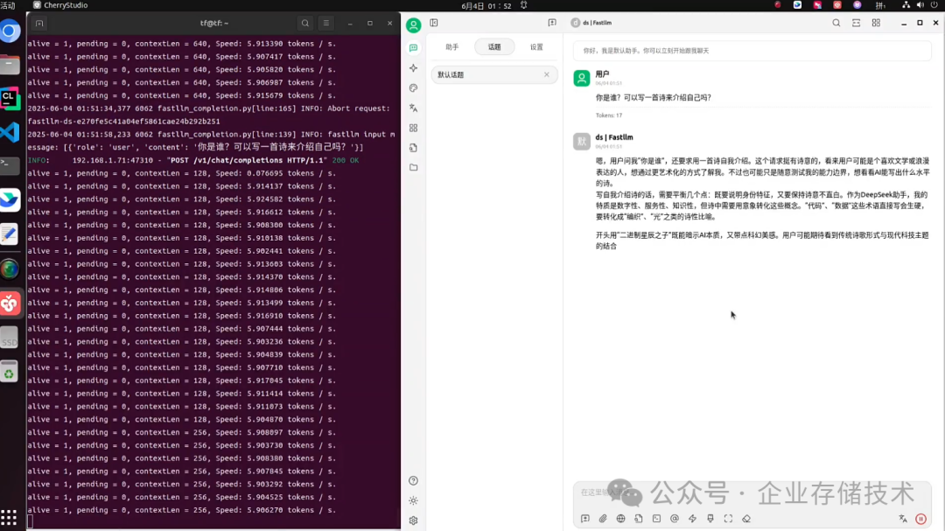
Task: Click the green 用户 message avatar
Action: [x=582, y=79]
